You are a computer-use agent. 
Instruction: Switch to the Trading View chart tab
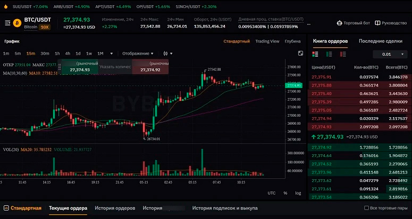tap(267, 41)
